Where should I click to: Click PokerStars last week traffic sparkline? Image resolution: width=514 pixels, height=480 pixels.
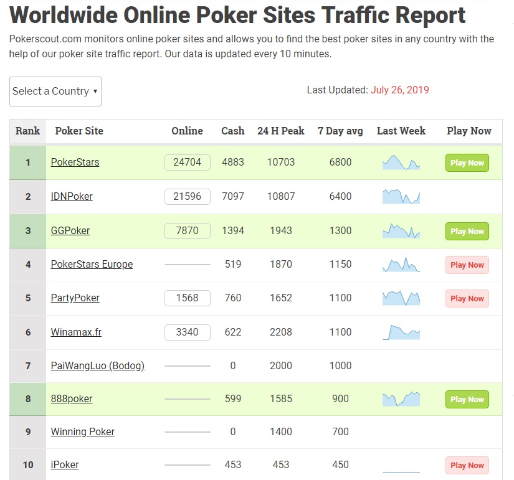(401, 162)
